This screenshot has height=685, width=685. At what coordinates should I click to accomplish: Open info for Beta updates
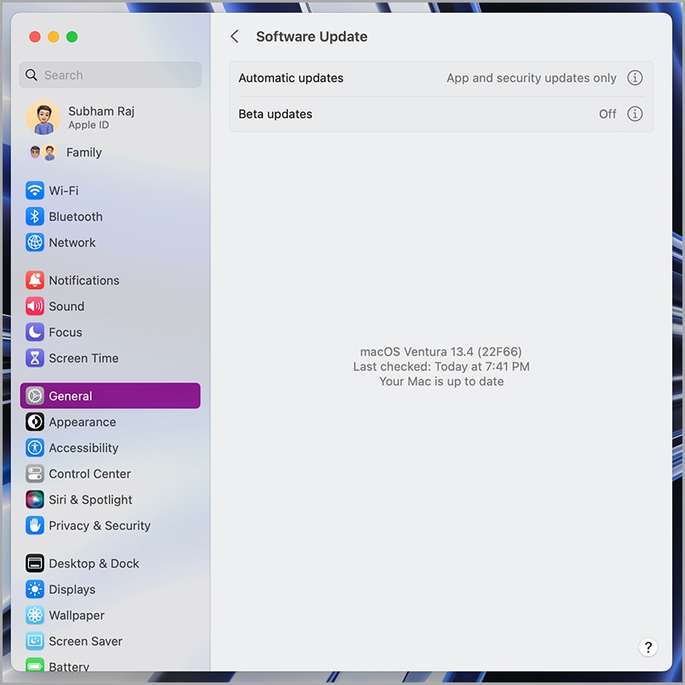pyautogui.click(x=635, y=114)
